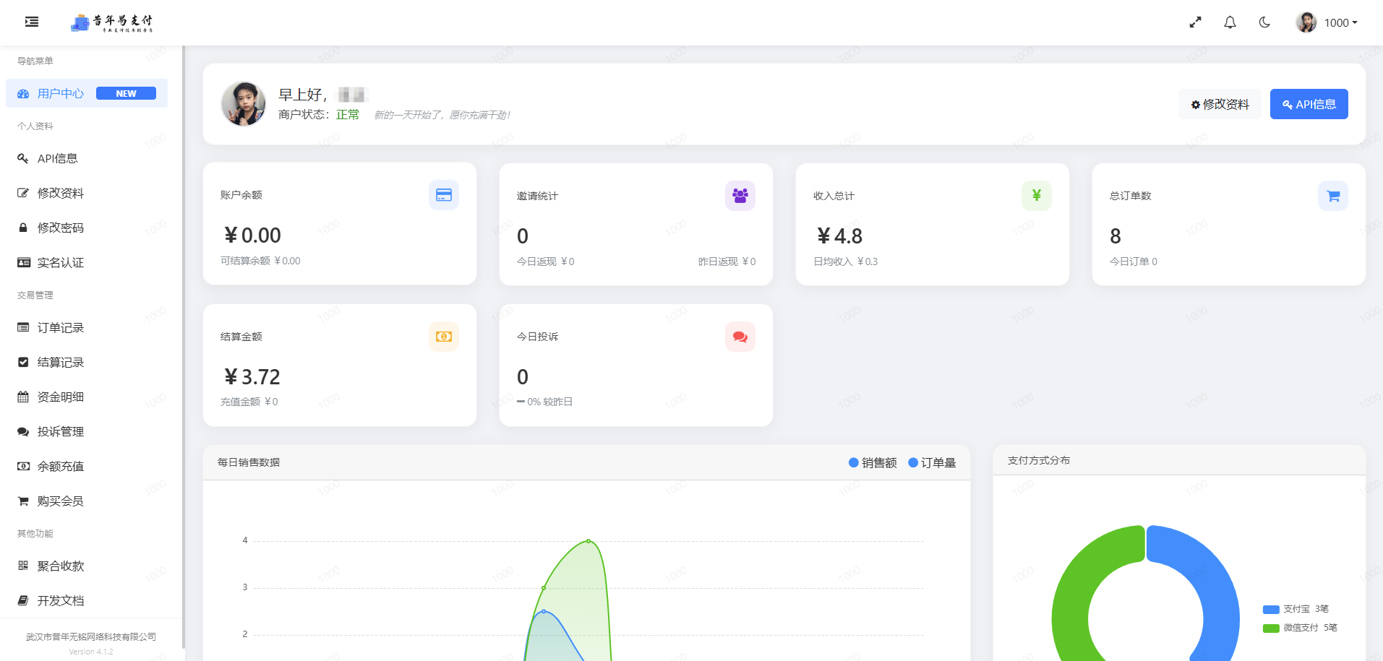This screenshot has height=661, width=1383.
Task: Toggle the 销售额 series in chart legend
Action: point(873,462)
